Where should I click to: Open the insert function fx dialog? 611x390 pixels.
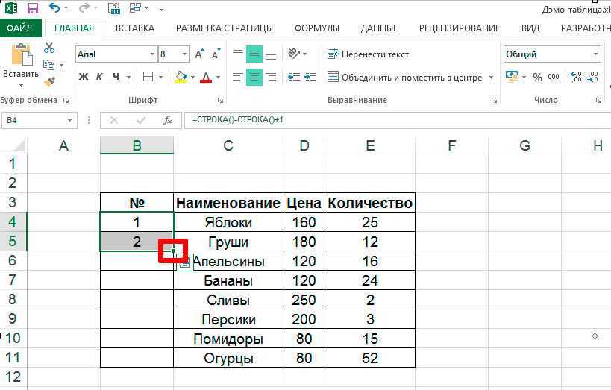(x=168, y=120)
